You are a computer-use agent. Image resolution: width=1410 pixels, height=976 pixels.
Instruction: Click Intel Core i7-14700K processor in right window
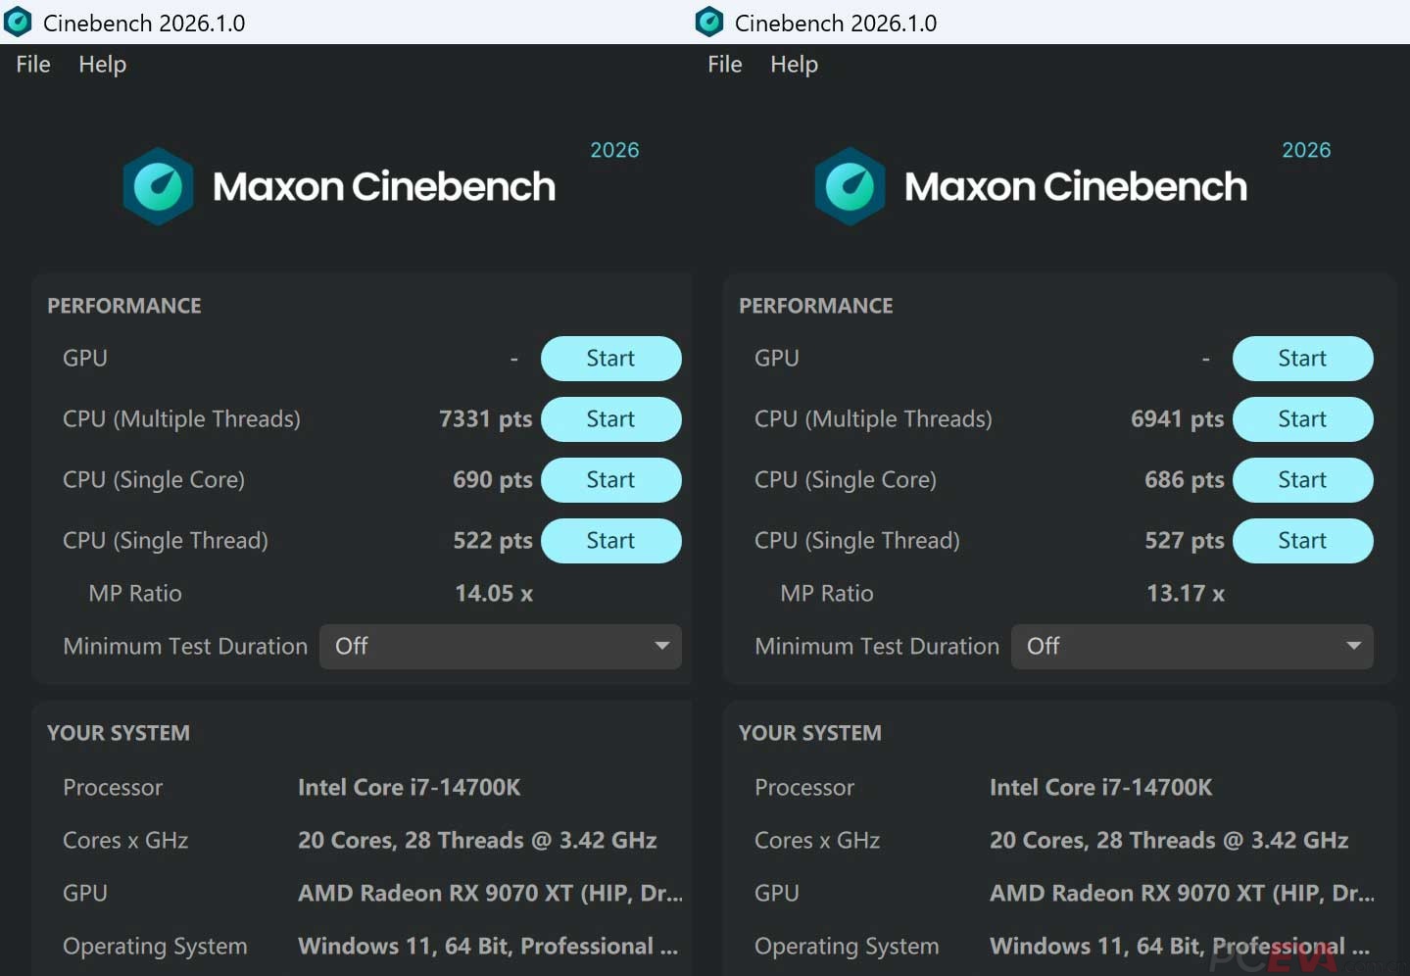(x=1101, y=788)
